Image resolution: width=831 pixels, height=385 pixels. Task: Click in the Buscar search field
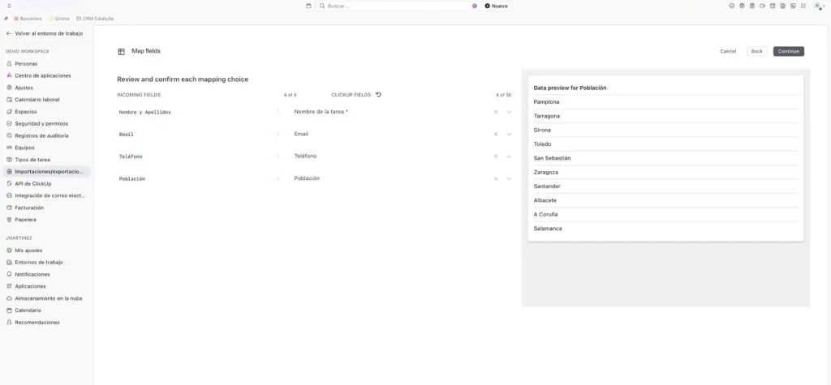(x=390, y=6)
